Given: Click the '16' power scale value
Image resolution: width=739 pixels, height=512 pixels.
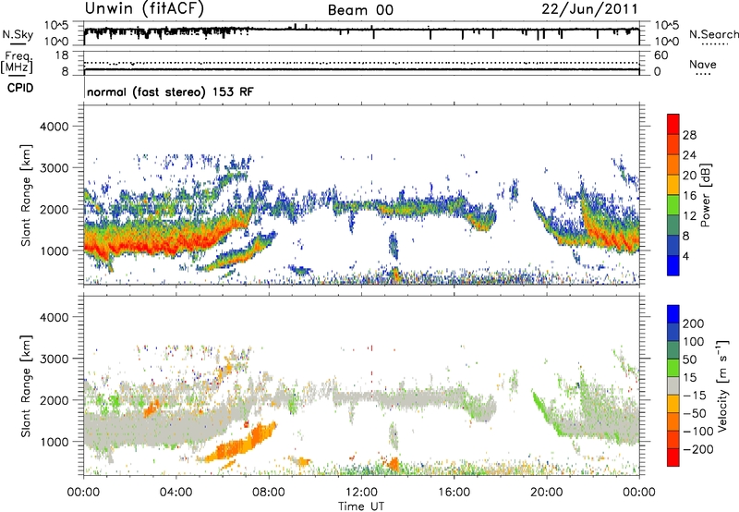Looking at the screenshot, I should [x=689, y=196].
